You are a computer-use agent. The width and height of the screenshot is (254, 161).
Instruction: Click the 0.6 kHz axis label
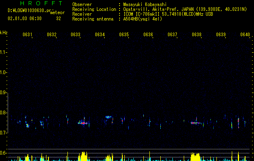3,153
